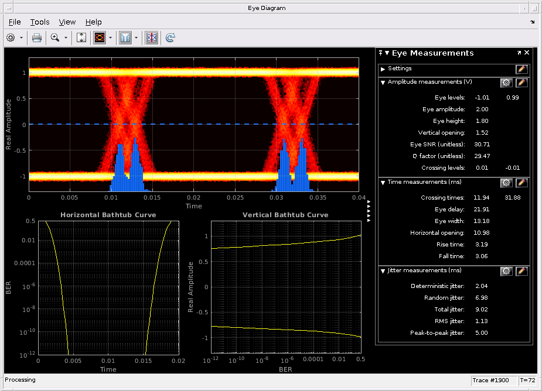The image size is (542, 391).
Task: Click gear icon for Jitter measurements
Action: tap(506, 271)
